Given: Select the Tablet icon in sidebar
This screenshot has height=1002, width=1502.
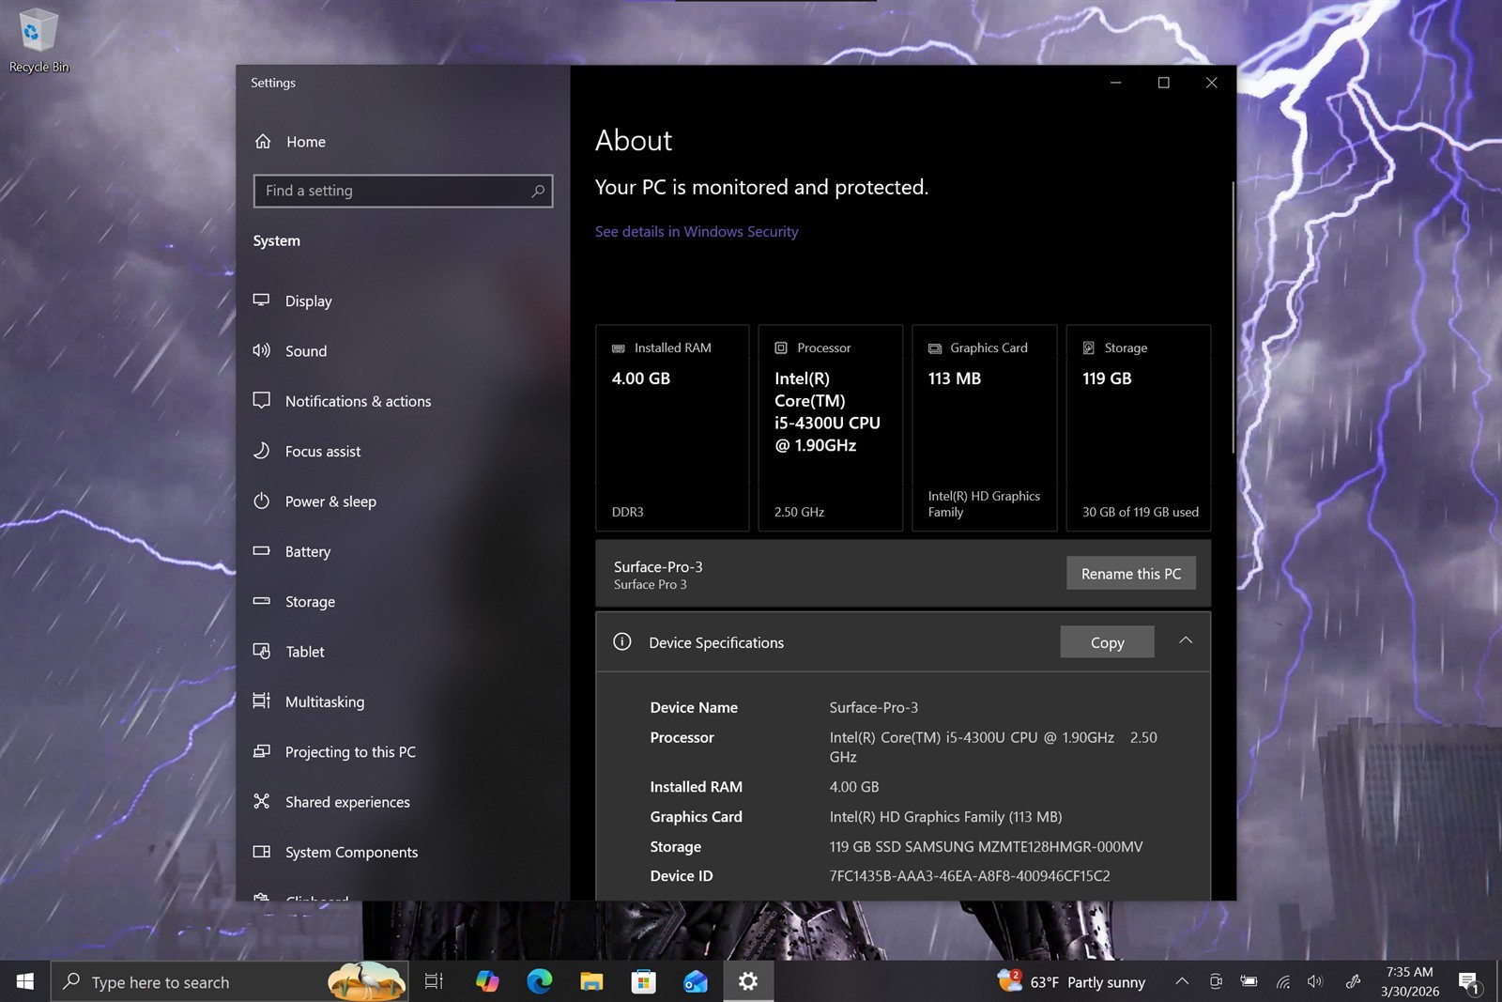Looking at the screenshot, I should (261, 651).
